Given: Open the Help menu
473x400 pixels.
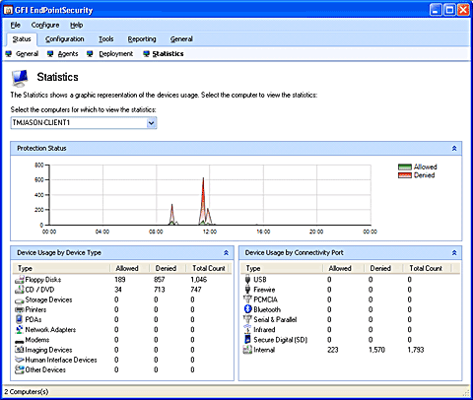Looking at the screenshot, I should [77, 25].
